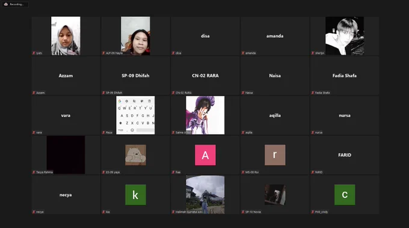Click the pink A avatar tile
The image size is (409, 228).
pyautogui.click(x=205, y=155)
